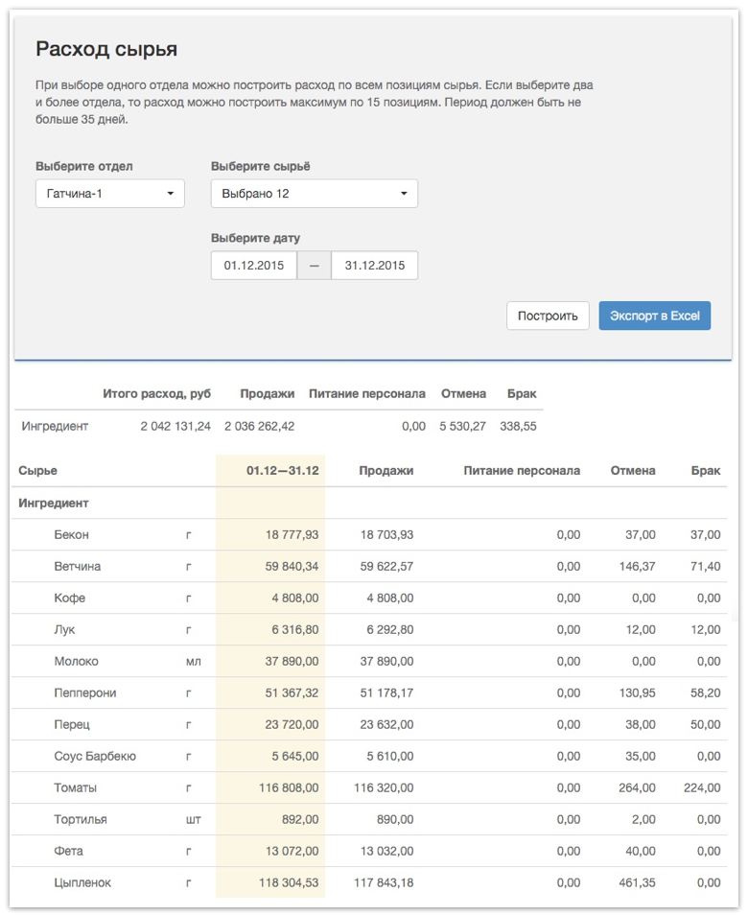Click the Лук sales value 6 292,80
Viewport: 748px width, 915px height.
(x=389, y=629)
